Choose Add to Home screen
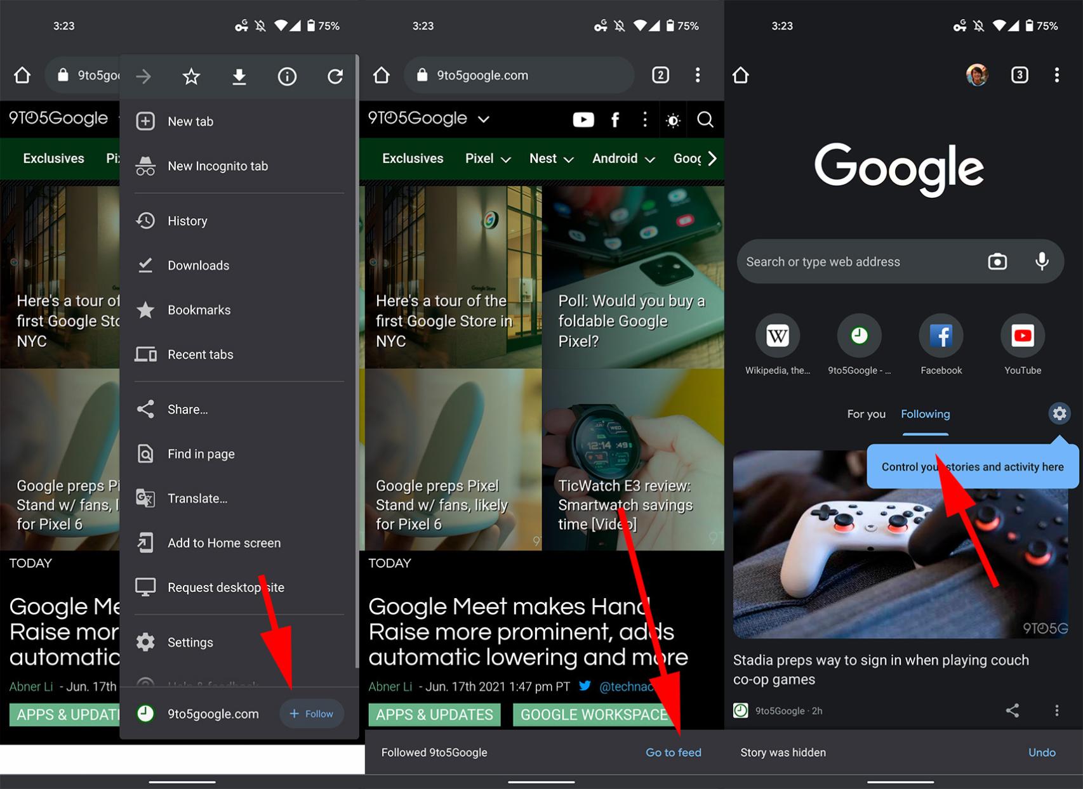1083x789 pixels. click(x=239, y=542)
